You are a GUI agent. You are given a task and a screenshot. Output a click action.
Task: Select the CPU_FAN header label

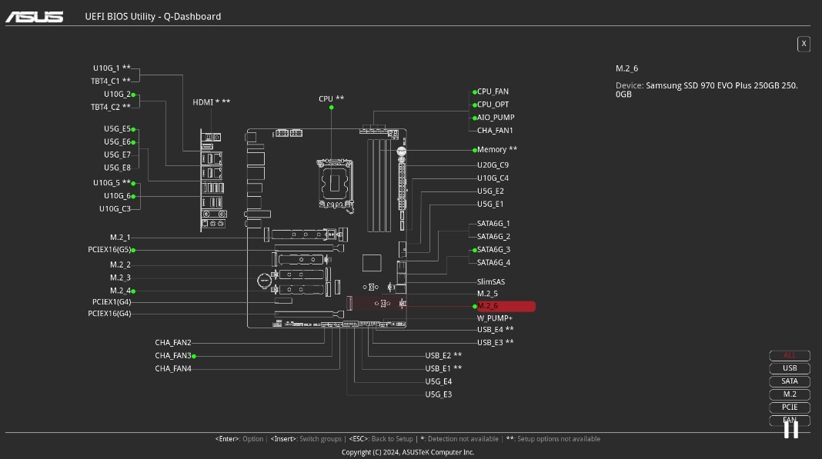[493, 91]
